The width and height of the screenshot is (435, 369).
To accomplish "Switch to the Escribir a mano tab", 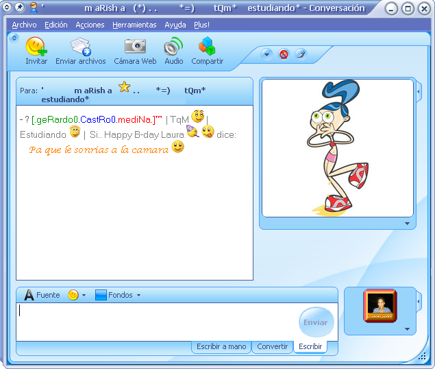I will pyautogui.click(x=221, y=346).
